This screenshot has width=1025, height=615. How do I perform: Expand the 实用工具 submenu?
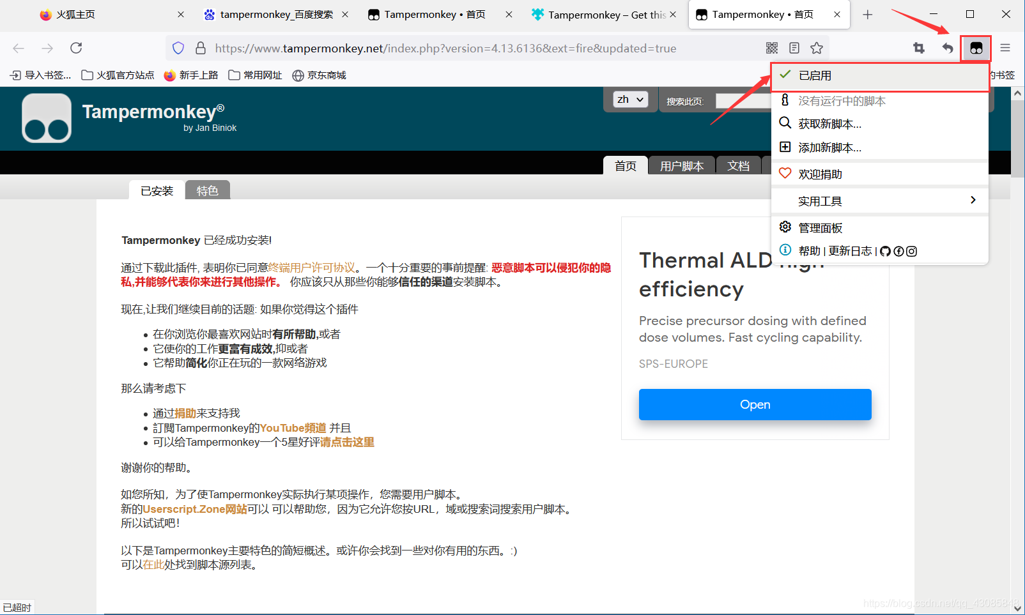[880, 201]
